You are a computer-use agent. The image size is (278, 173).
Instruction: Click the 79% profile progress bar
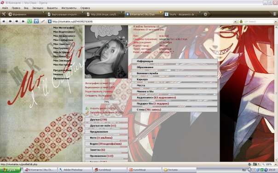click(x=106, y=102)
